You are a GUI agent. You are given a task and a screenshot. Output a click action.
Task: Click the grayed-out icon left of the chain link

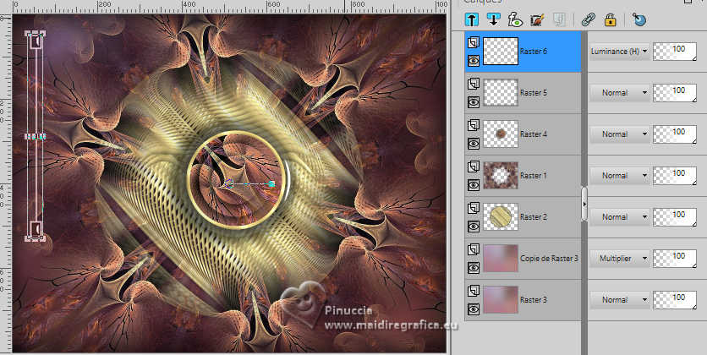(559, 19)
